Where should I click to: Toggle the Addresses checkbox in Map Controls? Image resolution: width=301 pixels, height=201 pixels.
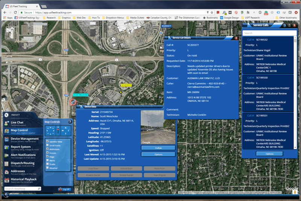pyautogui.click(x=47, y=149)
